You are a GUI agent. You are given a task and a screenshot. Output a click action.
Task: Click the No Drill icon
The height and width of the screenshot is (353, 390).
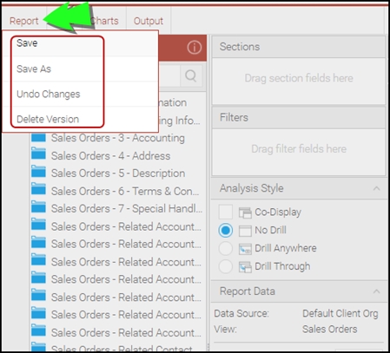(x=245, y=231)
